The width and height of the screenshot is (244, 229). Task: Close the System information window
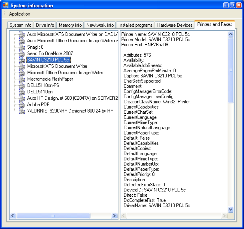[239, 5]
